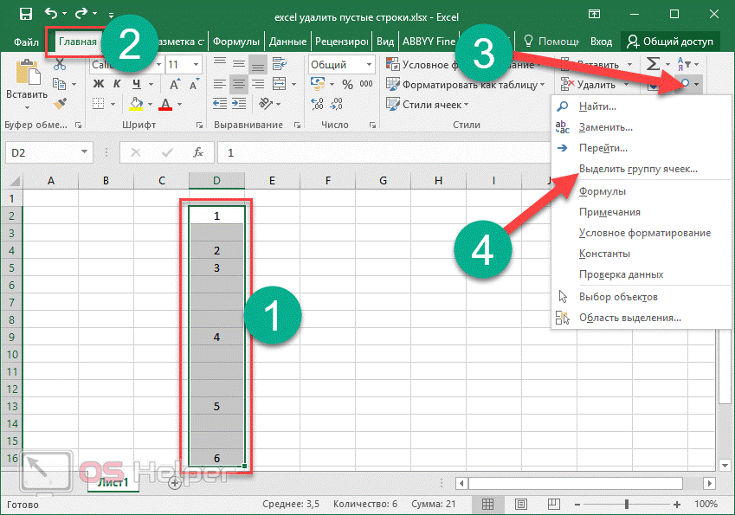Redo the last action
Viewport: 735px width, 515px height.
tap(81, 14)
